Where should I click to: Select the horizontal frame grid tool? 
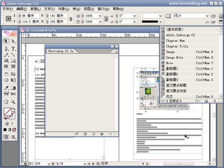(6, 66)
